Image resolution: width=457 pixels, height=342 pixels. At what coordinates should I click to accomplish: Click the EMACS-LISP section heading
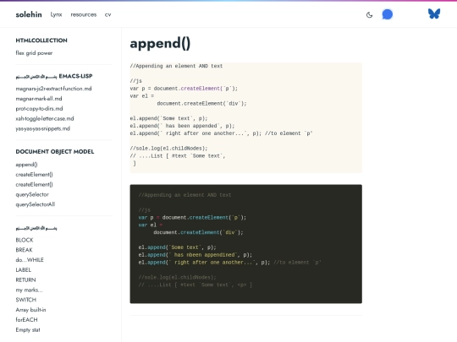click(x=54, y=76)
